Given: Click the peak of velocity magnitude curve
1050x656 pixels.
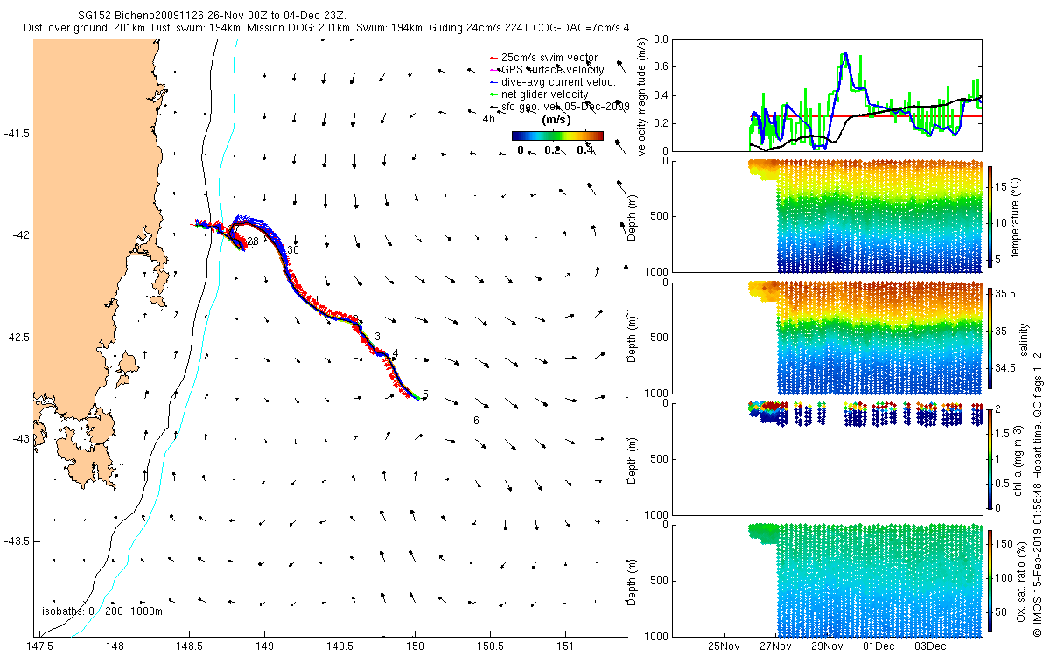Looking at the screenshot, I should (844, 54).
